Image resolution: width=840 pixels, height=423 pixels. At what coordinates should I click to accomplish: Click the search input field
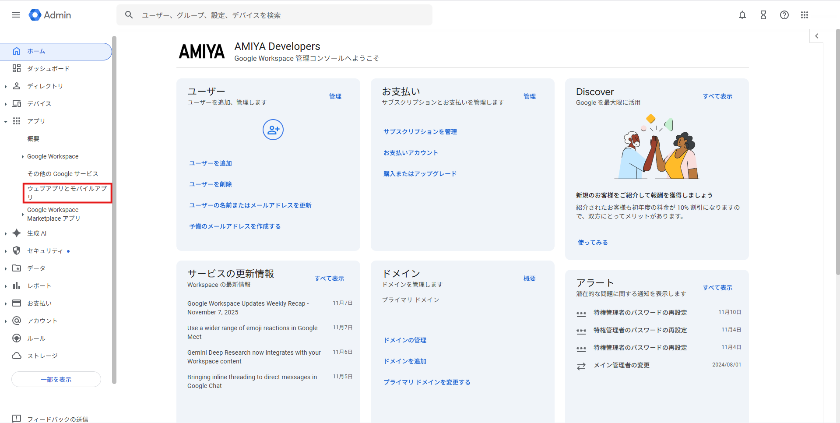[x=274, y=15]
